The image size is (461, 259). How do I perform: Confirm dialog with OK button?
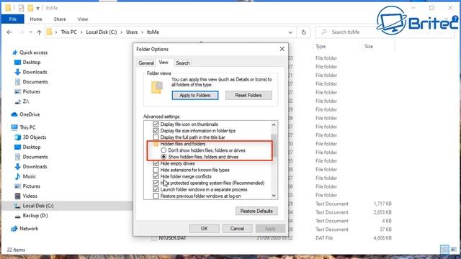(x=204, y=229)
